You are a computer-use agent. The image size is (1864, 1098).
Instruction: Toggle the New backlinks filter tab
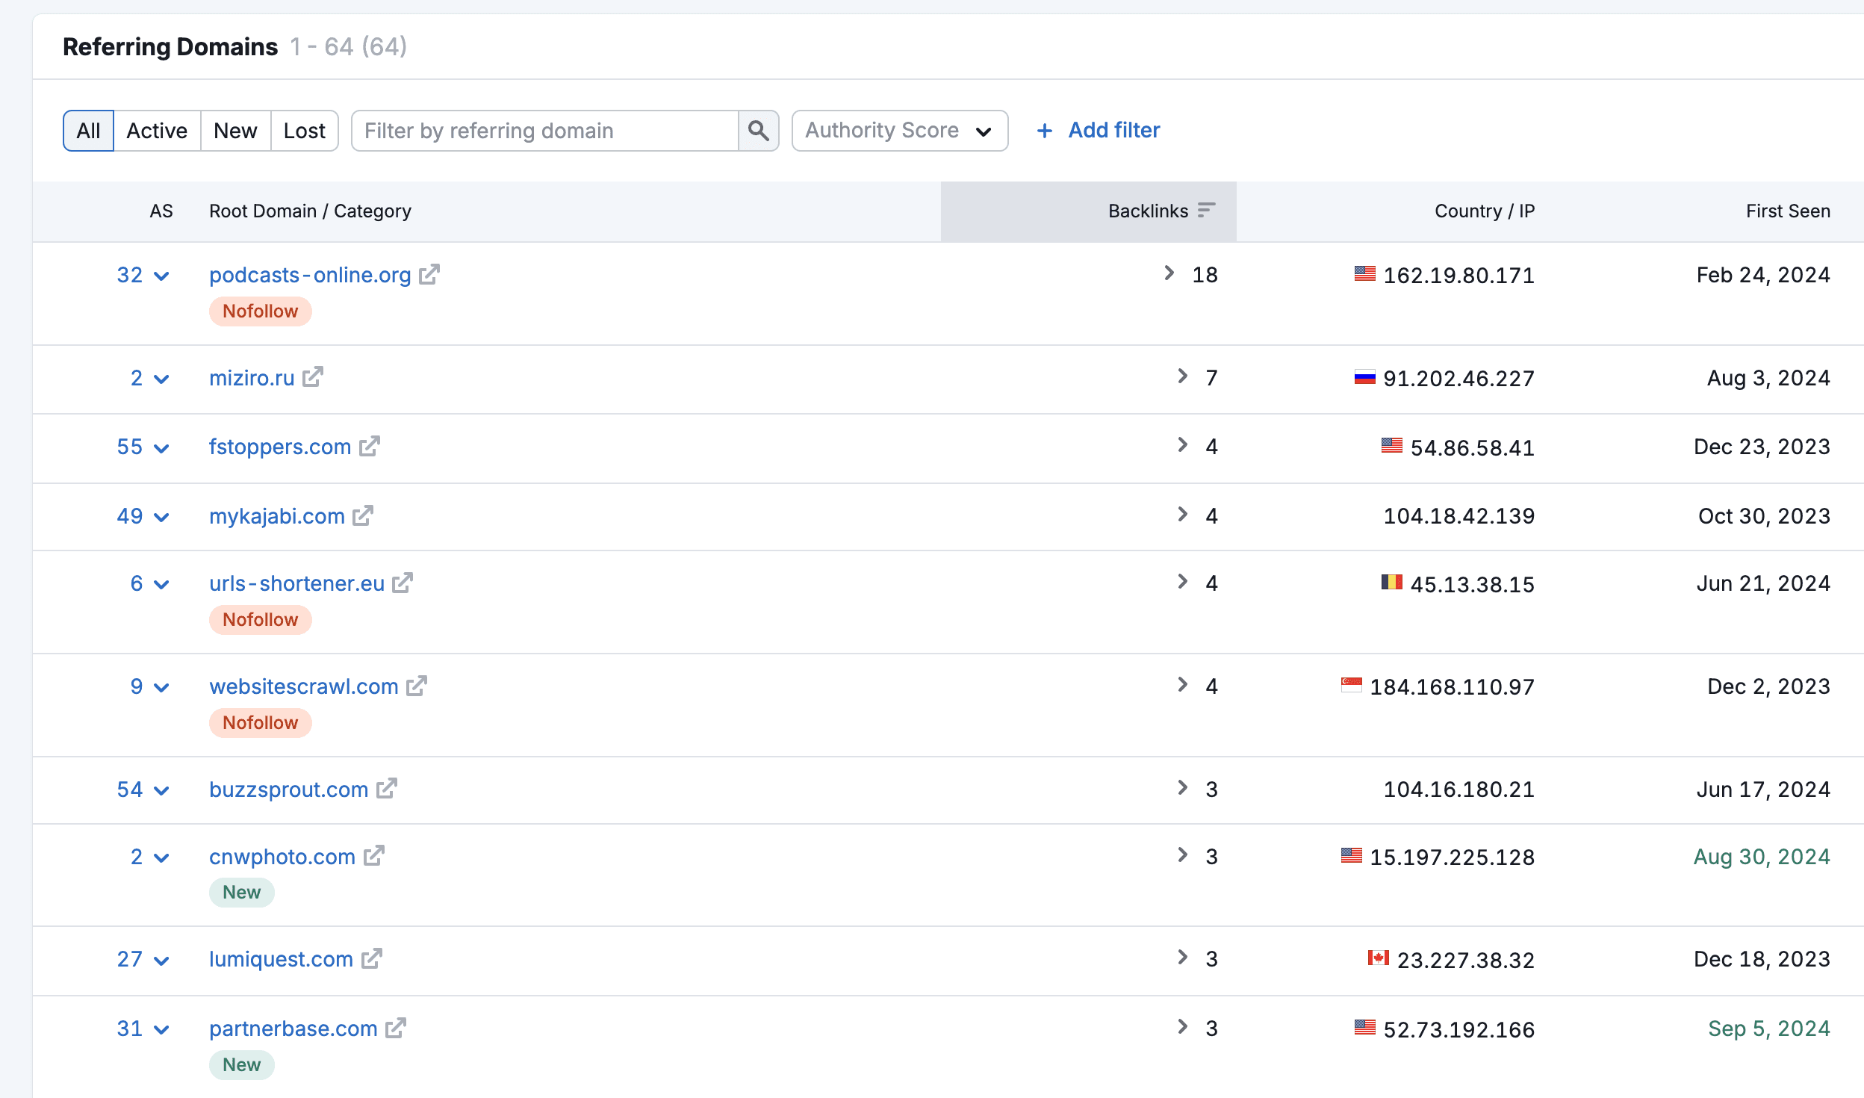(x=235, y=129)
